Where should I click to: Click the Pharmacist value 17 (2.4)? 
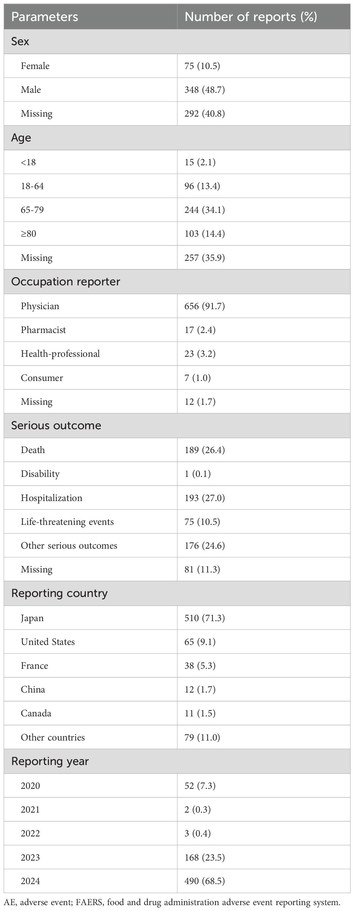click(x=200, y=330)
